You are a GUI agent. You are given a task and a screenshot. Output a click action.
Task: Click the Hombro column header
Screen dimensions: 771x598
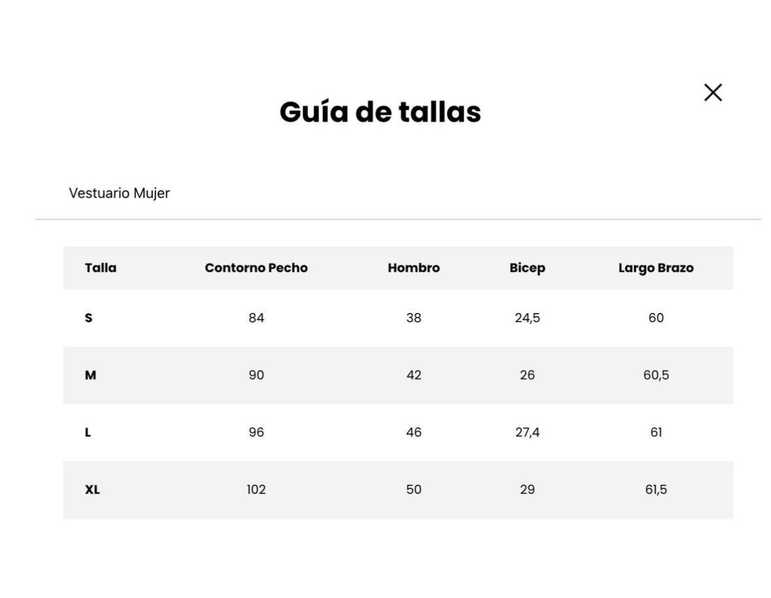coord(413,268)
